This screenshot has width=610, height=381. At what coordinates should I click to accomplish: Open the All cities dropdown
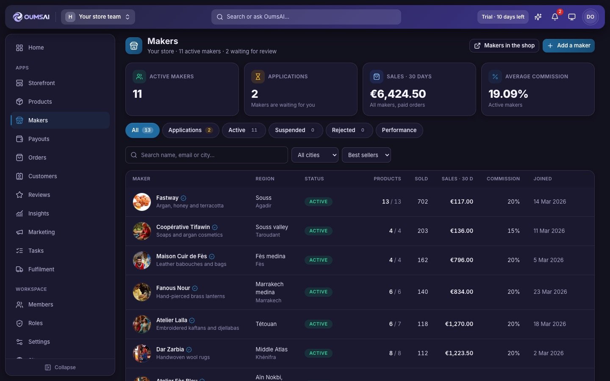(315, 155)
